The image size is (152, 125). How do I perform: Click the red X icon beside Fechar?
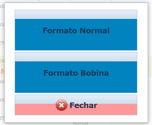(x=61, y=105)
